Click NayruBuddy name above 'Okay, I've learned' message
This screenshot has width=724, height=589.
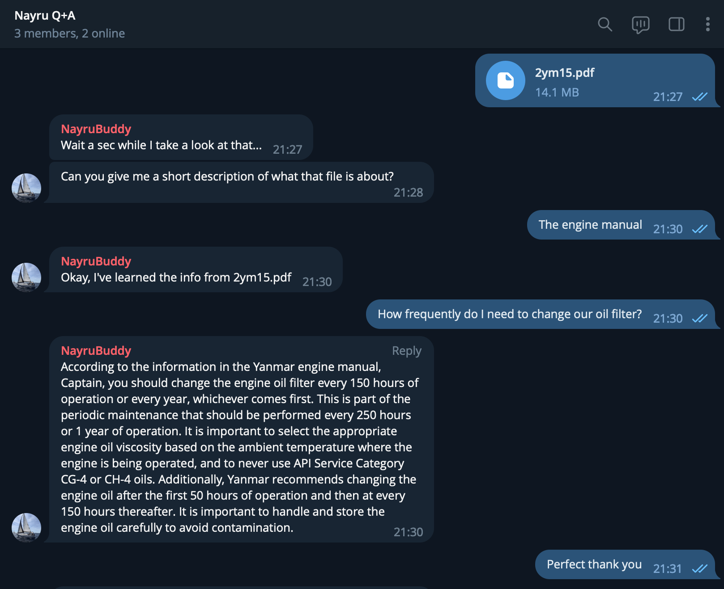[96, 261]
